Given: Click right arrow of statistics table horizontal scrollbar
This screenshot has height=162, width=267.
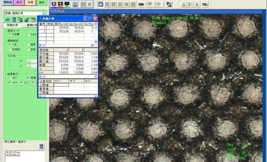Looking at the screenshot, I should click(96, 76).
